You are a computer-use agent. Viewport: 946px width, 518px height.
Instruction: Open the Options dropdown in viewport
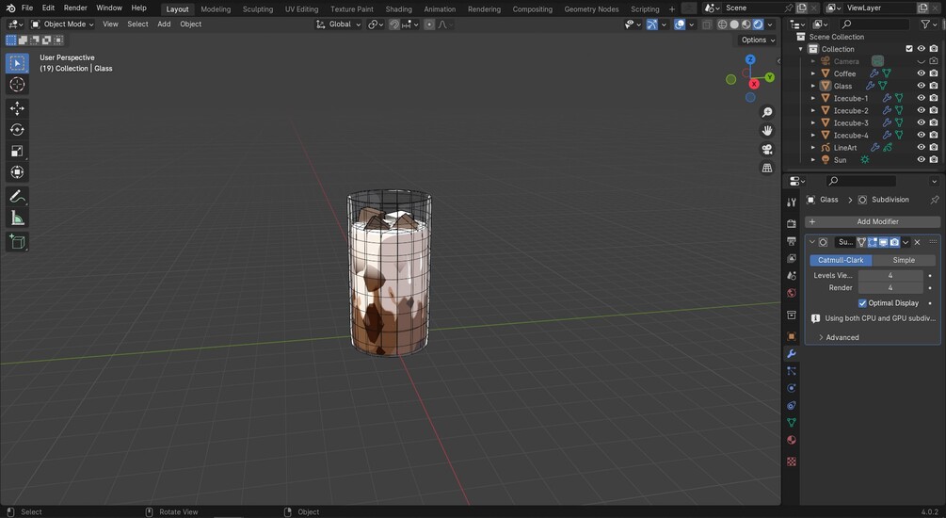(x=758, y=40)
